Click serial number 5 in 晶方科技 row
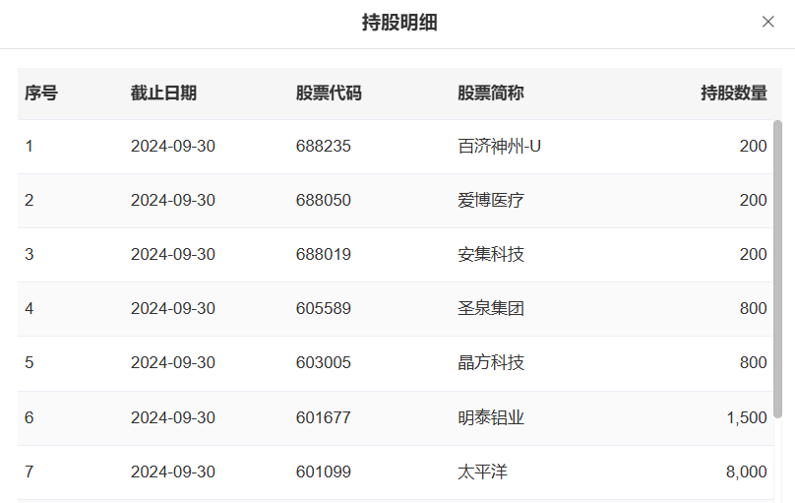 coord(30,362)
